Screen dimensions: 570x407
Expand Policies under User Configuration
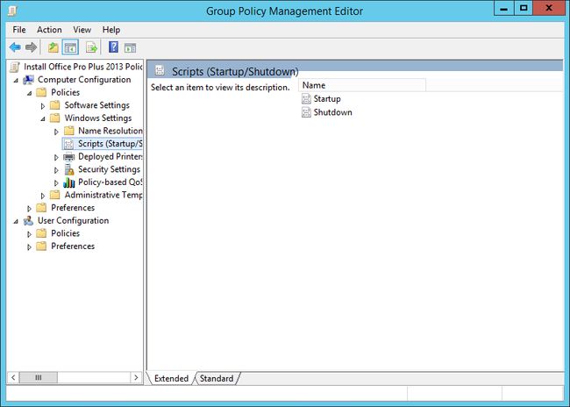click(x=29, y=234)
